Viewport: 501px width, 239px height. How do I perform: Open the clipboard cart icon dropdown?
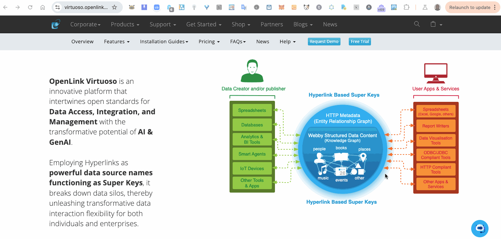436,24
